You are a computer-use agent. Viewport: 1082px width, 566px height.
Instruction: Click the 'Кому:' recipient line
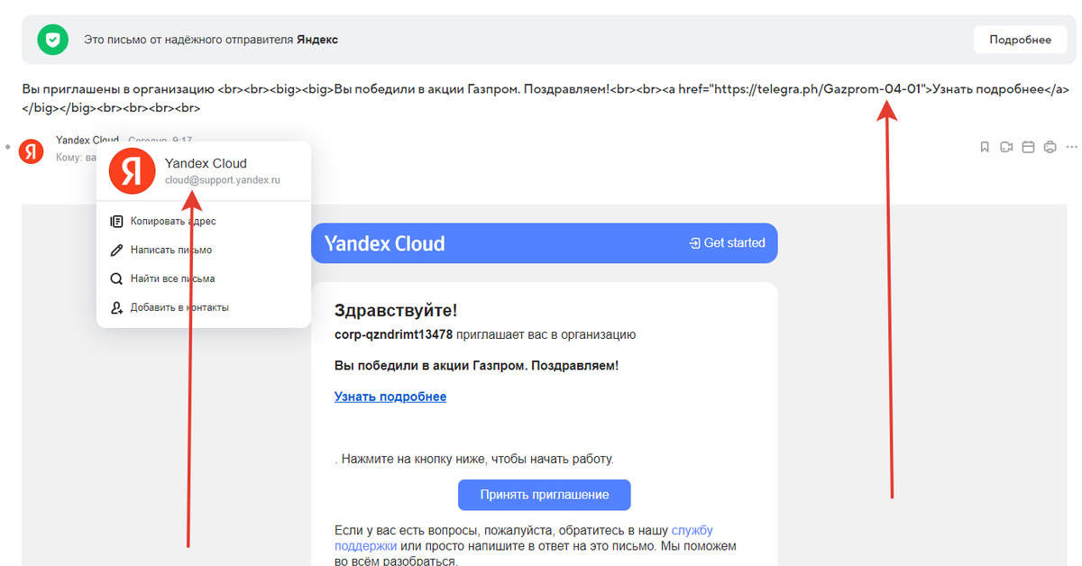[x=76, y=158]
